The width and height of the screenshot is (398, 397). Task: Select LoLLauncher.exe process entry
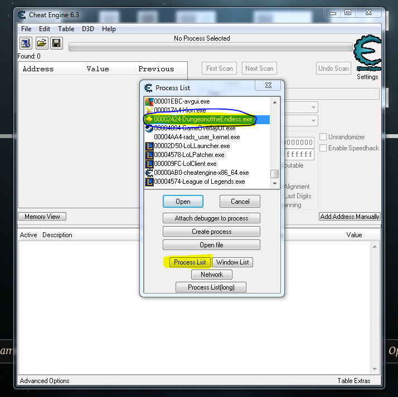(207, 146)
